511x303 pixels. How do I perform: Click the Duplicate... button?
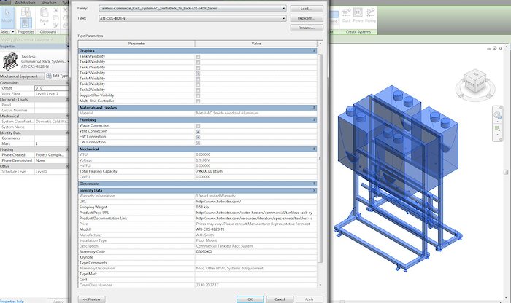point(307,18)
